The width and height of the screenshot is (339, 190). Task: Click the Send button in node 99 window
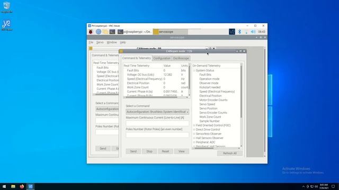coord(103,148)
